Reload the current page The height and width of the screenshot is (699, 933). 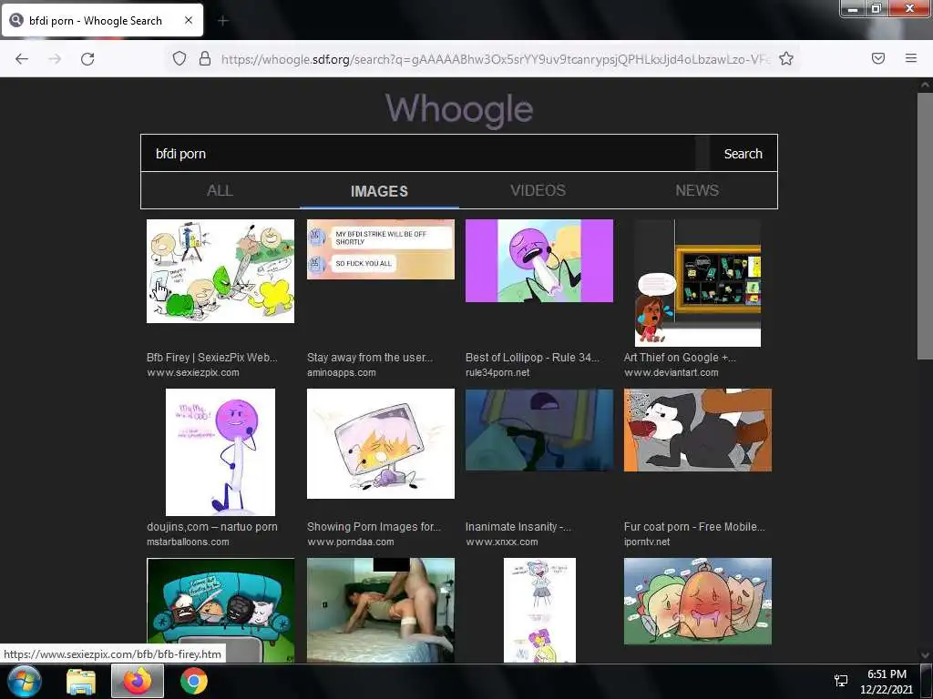point(87,59)
